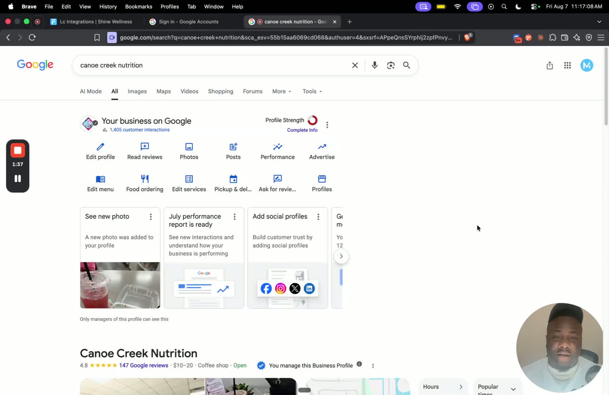Open the Lc Integrations Shine Wellness tab
The image size is (609, 395).
coord(92,22)
